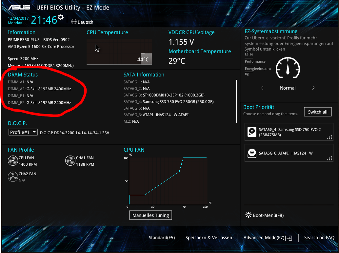Click the ATAPI optical drive boot icon
This screenshot has width=339, height=253.
(x=252, y=153)
